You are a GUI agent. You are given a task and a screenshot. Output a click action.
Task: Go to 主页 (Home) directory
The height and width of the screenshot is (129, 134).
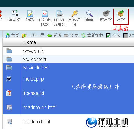click(12, 36)
